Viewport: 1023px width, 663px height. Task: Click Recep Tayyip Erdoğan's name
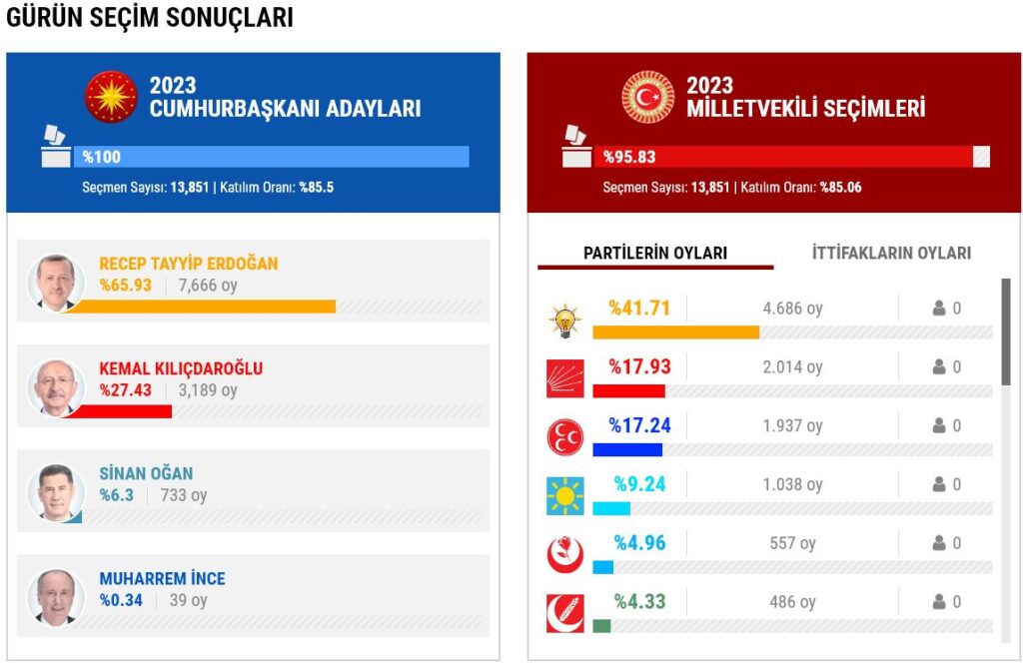click(189, 264)
